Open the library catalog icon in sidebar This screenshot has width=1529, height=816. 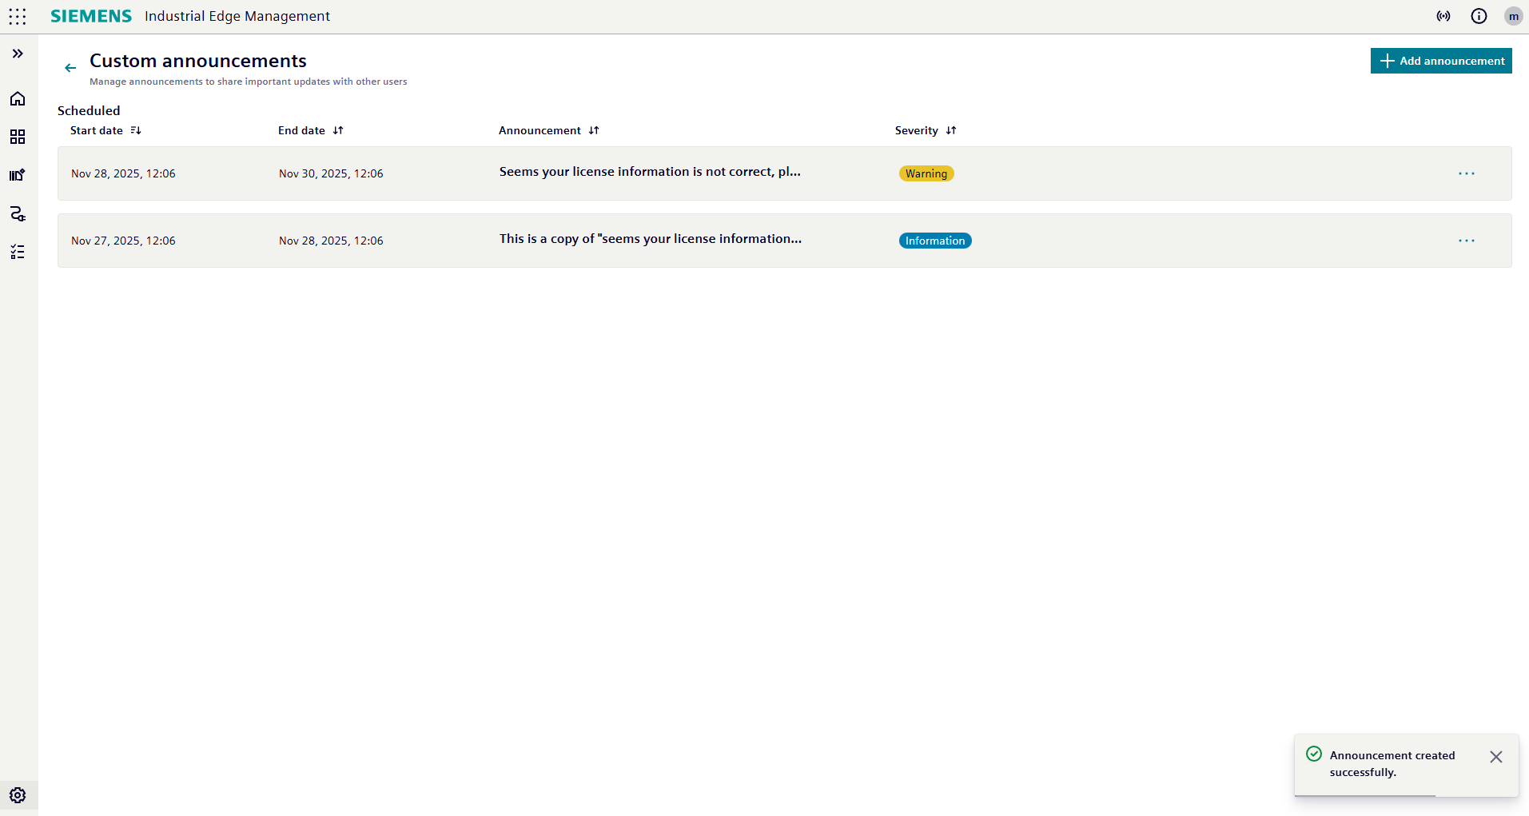tap(18, 175)
